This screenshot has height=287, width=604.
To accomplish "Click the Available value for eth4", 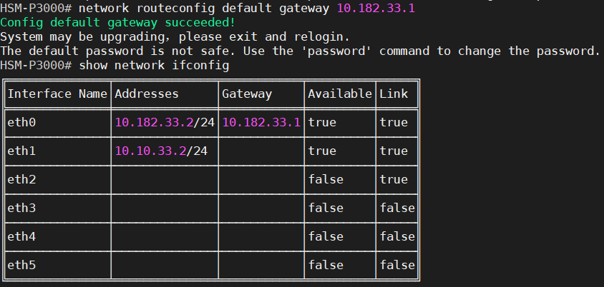I will point(326,236).
